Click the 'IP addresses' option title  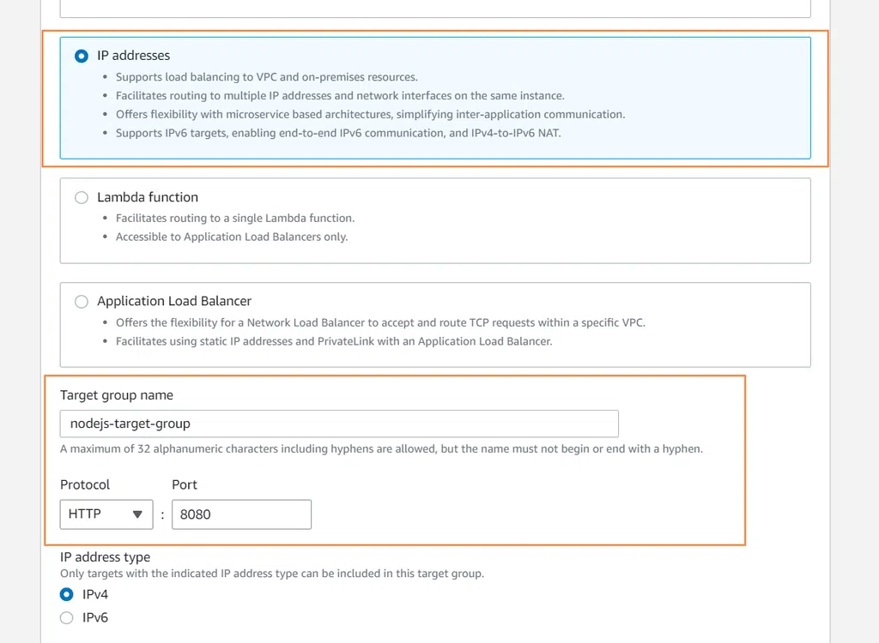pyautogui.click(x=133, y=56)
